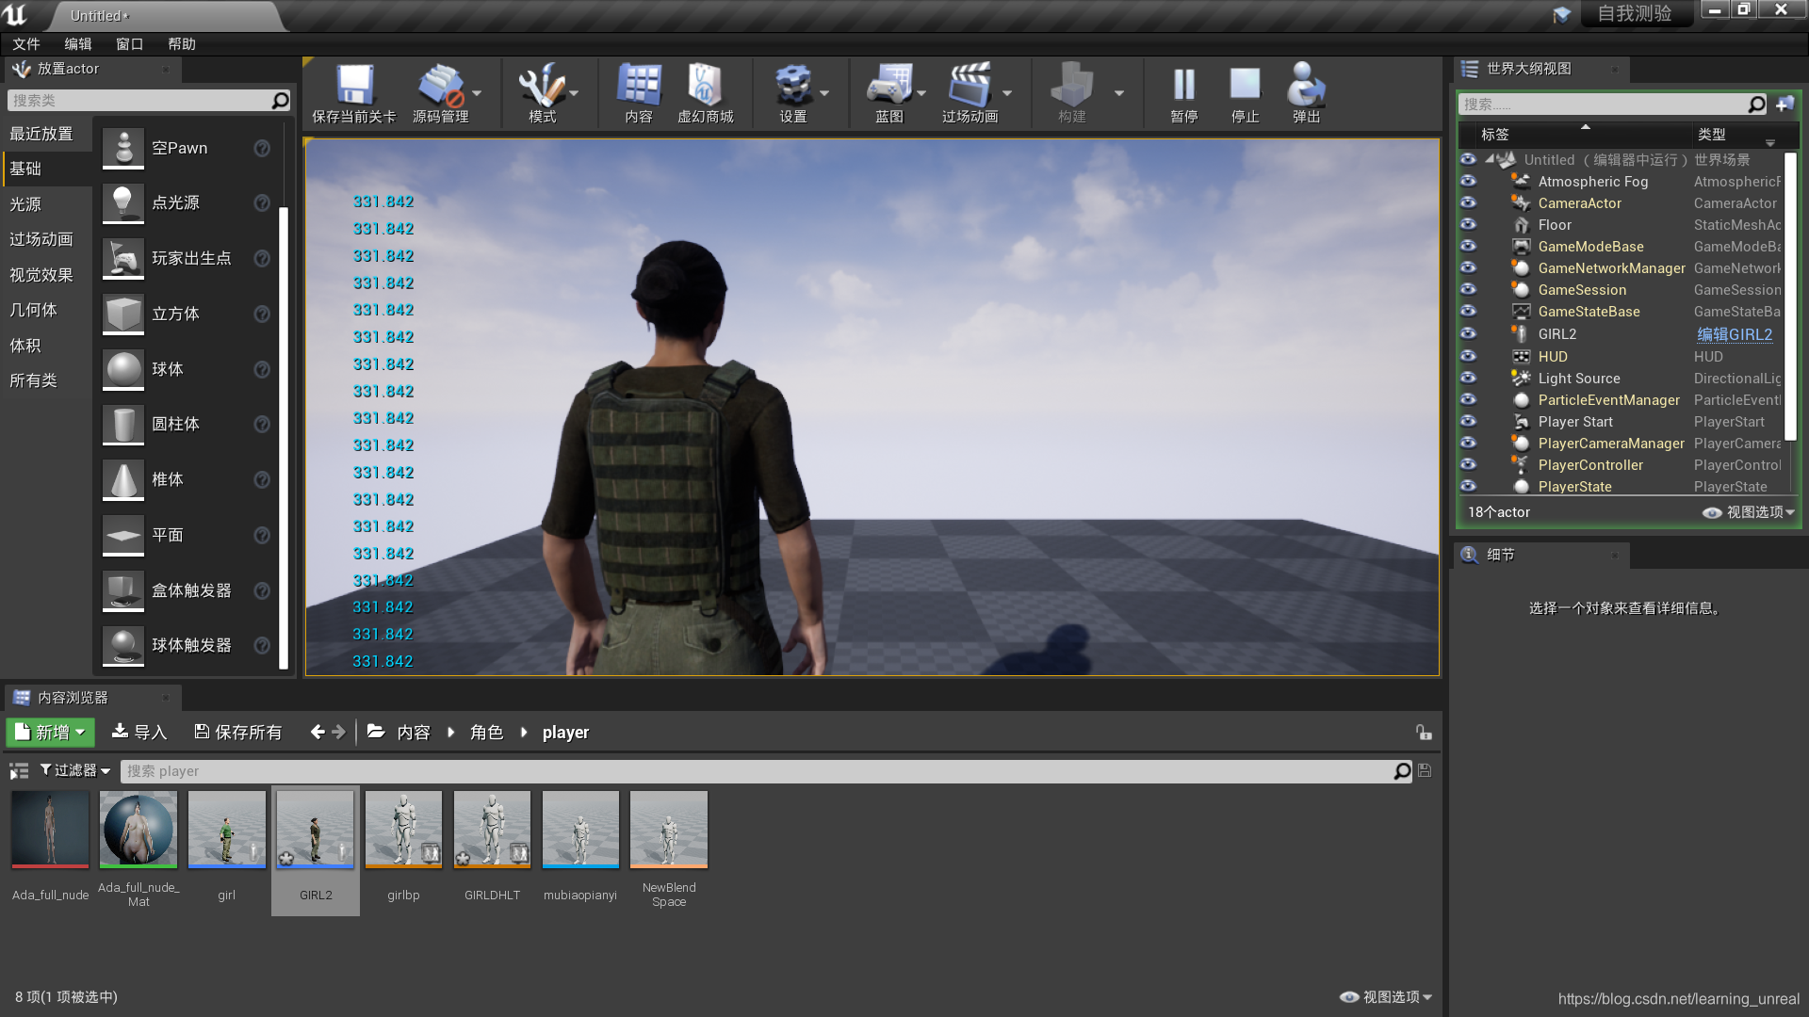This screenshot has width=1809, height=1017.
Task: Toggle visibility of Light Source actor
Action: coord(1468,378)
